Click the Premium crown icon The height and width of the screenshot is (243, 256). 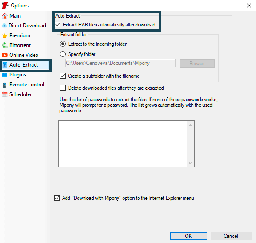tap(5, 35)
